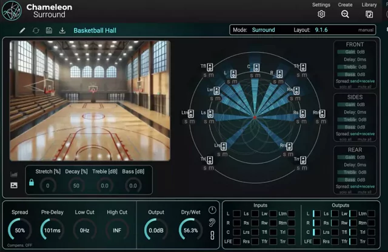Click the download preset icon
This screenshot has width=388, height=252.
click(x=62, y=30)
